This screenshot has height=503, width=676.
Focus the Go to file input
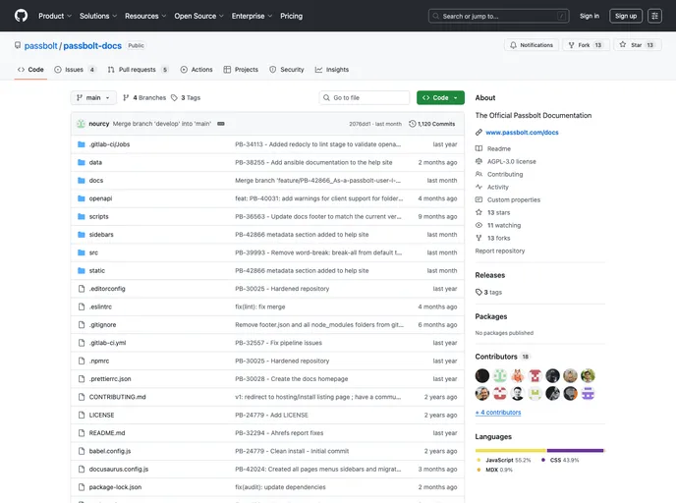pyautogui.click(x=365, y=98)
